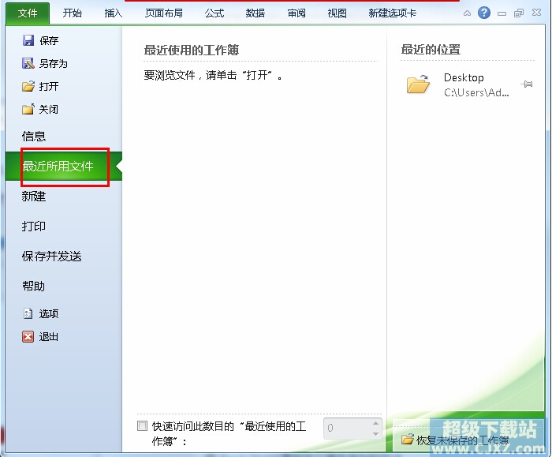
Task: Select 新建 (New) in the left menu
Action: tap(34, 196)
